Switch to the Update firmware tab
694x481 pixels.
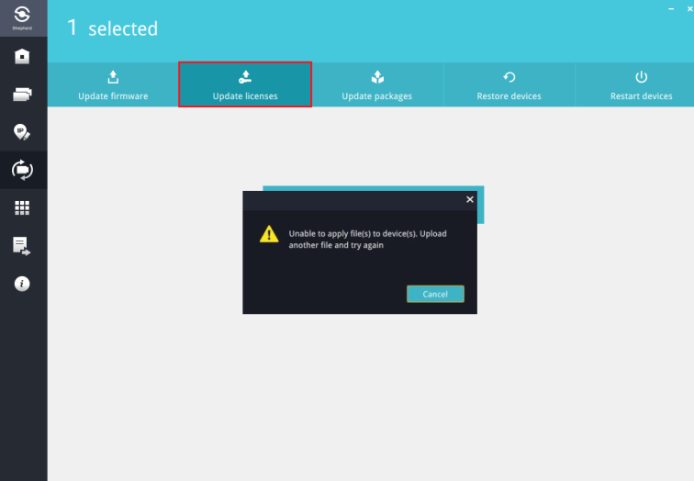113,85
